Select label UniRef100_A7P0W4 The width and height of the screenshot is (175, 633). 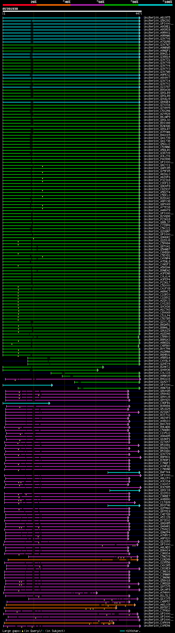click(157, 132)
